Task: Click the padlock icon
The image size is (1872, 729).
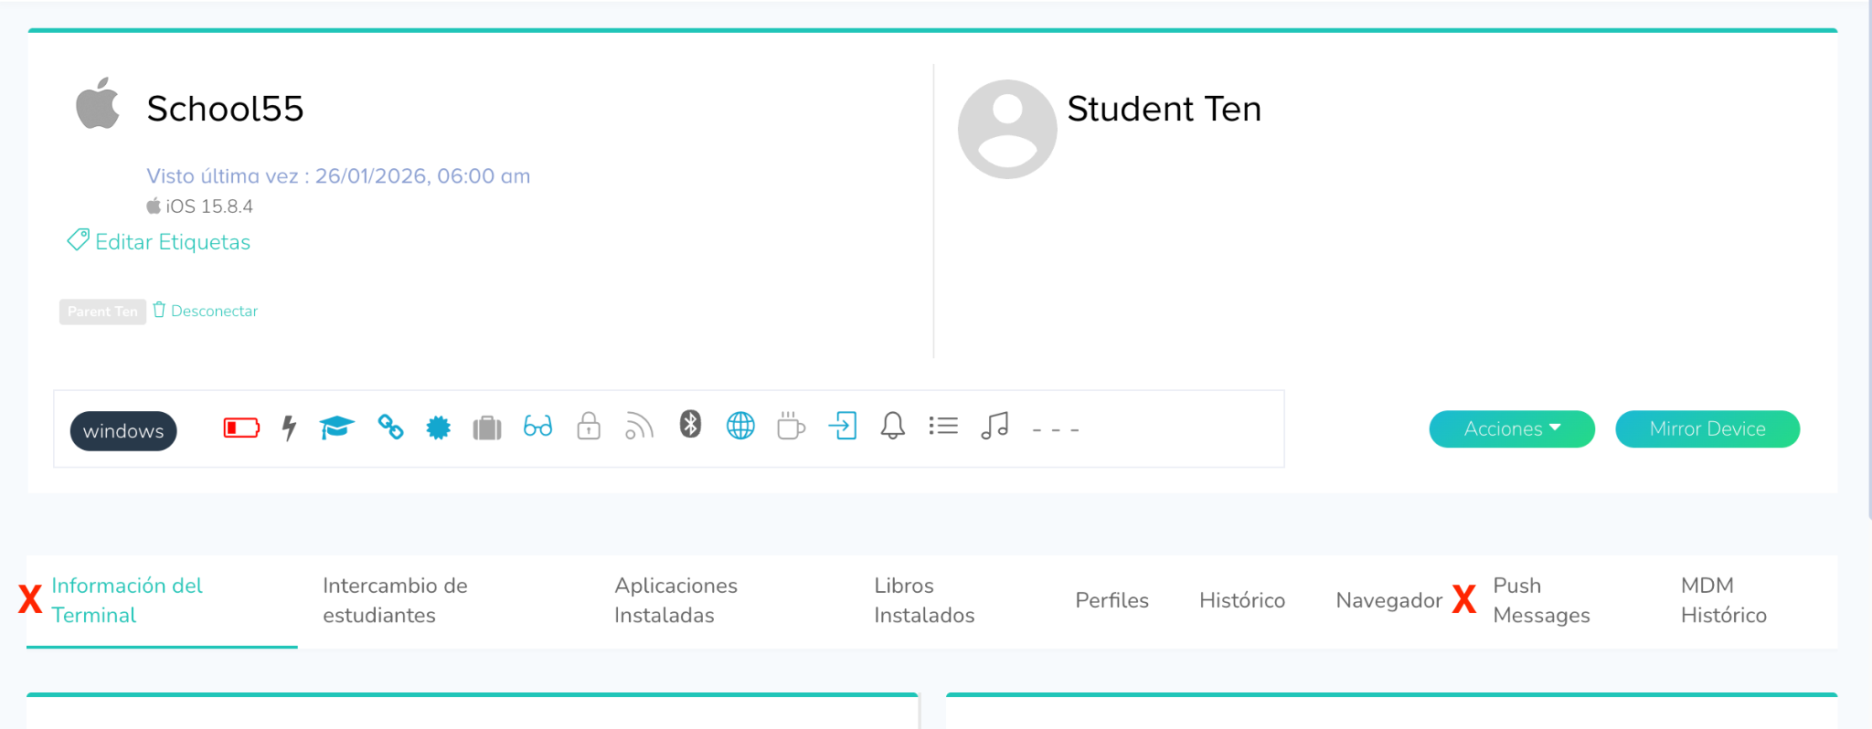Action: pyautogui.click(x=589, y=427)
